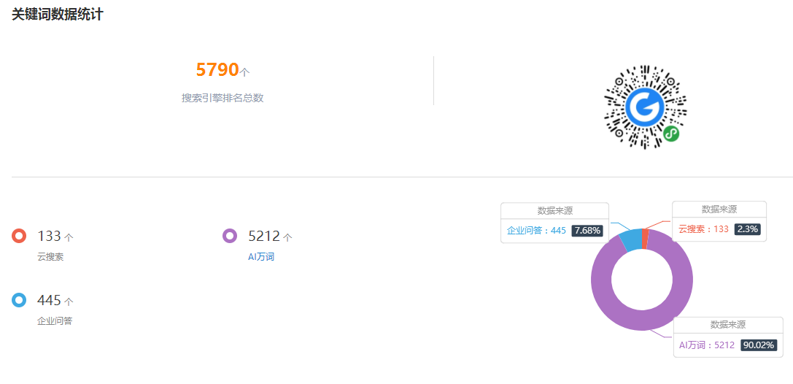Click the red ring icon beside 133
The image size is (793, 384).
19,236
